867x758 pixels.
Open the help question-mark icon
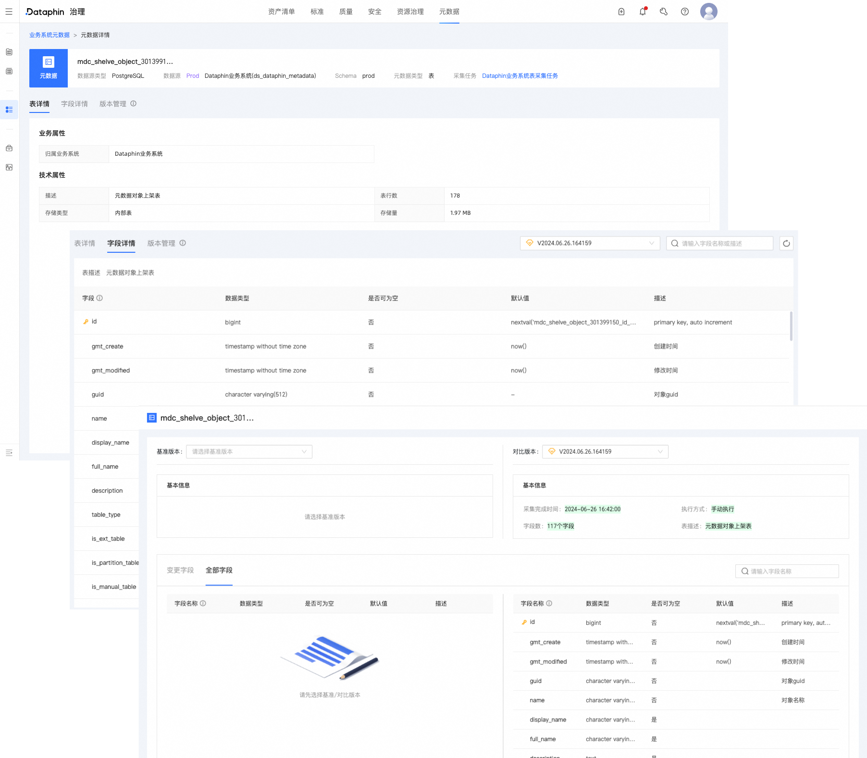pos(684,12)
